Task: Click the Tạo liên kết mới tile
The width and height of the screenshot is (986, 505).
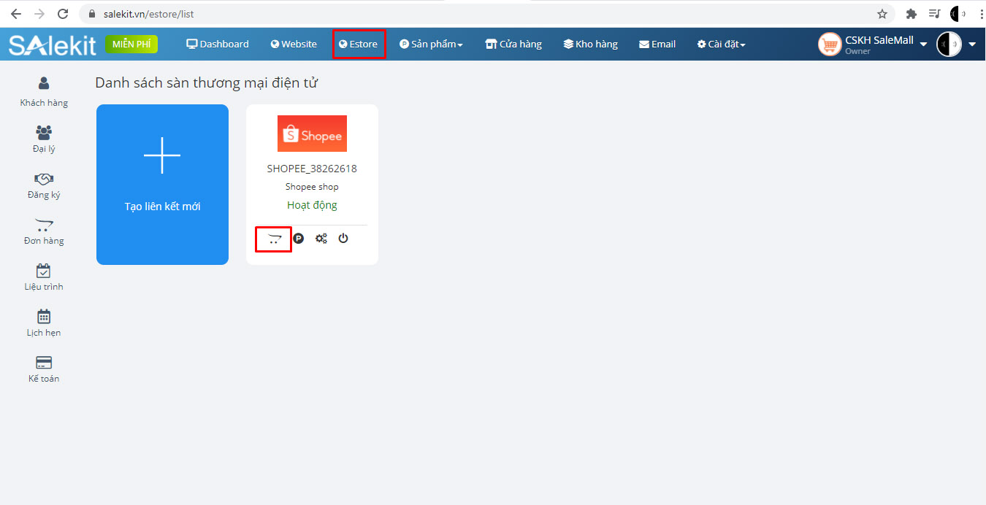Action: (162, 184)
